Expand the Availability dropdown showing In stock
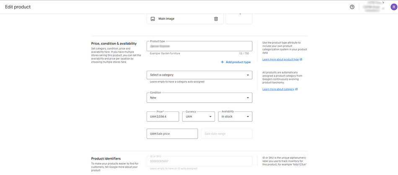398x175 pixels. pos(235,117)
